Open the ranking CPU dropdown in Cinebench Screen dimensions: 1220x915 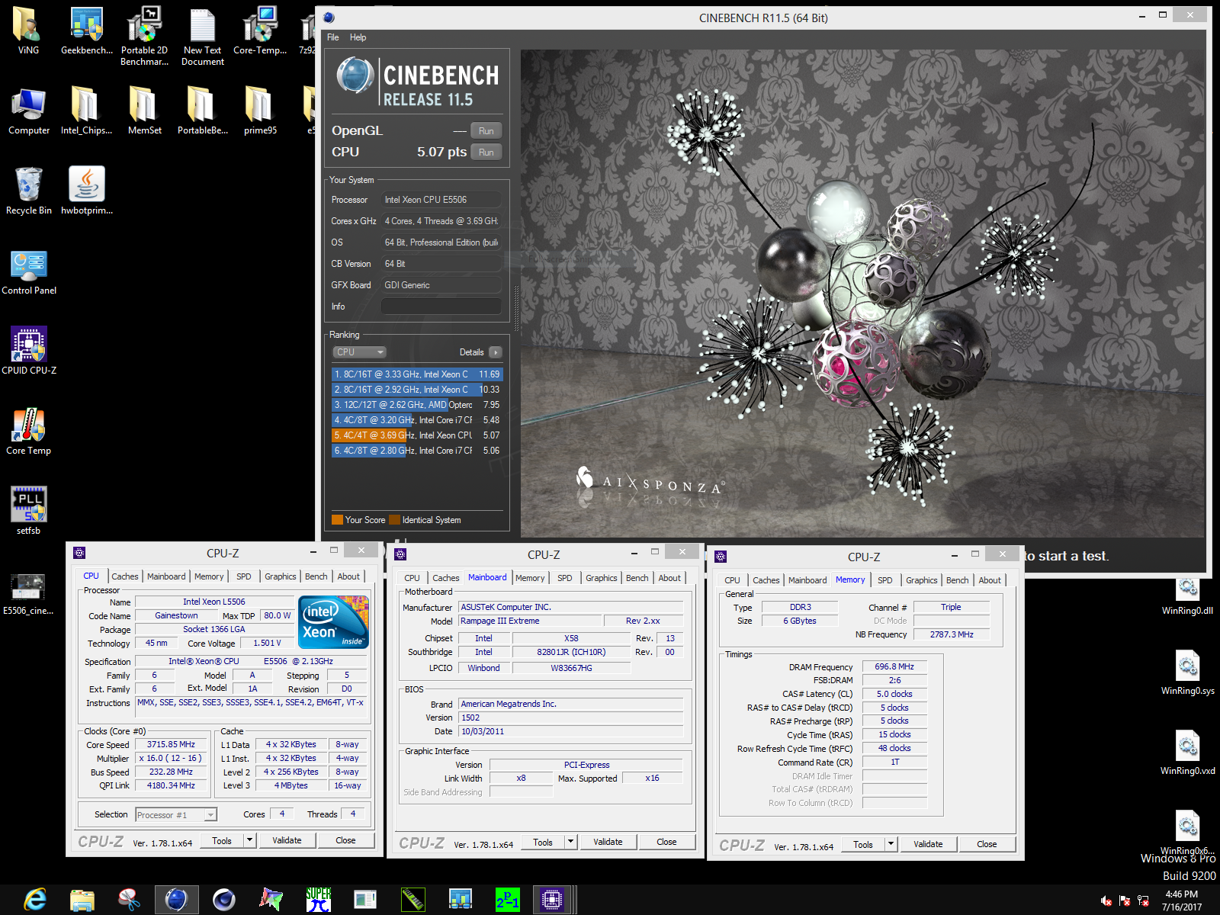coord(360,352)
